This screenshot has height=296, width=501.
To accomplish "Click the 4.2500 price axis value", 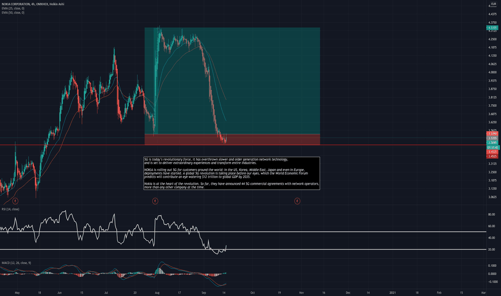I will click(x=492, y=39).
